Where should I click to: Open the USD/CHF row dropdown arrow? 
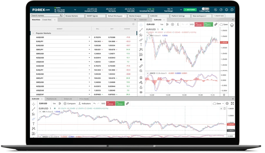click(89, 94)
